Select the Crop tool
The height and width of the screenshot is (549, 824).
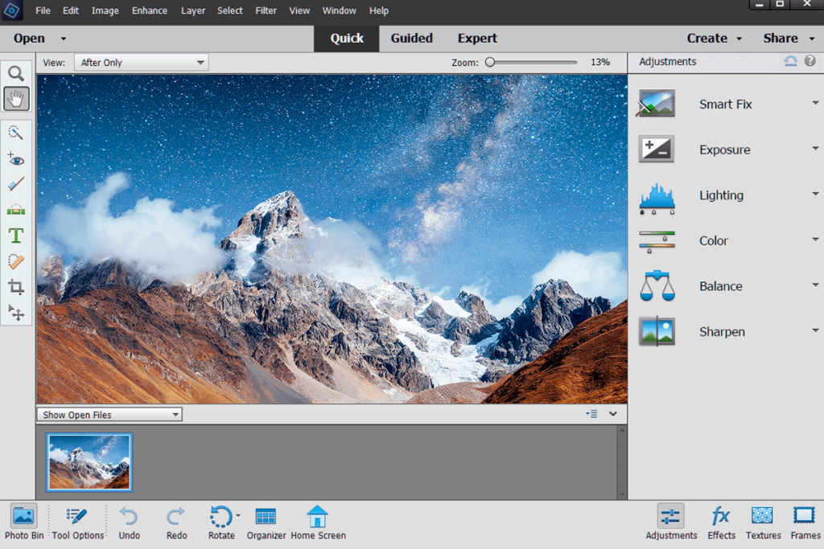[x=16, y=287]
